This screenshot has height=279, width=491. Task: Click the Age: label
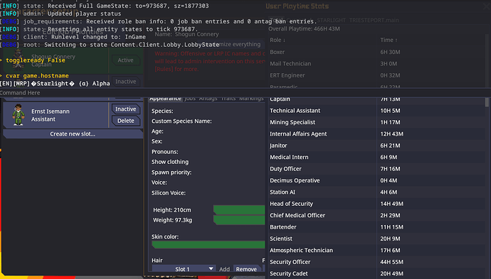(x=157, y=131)
